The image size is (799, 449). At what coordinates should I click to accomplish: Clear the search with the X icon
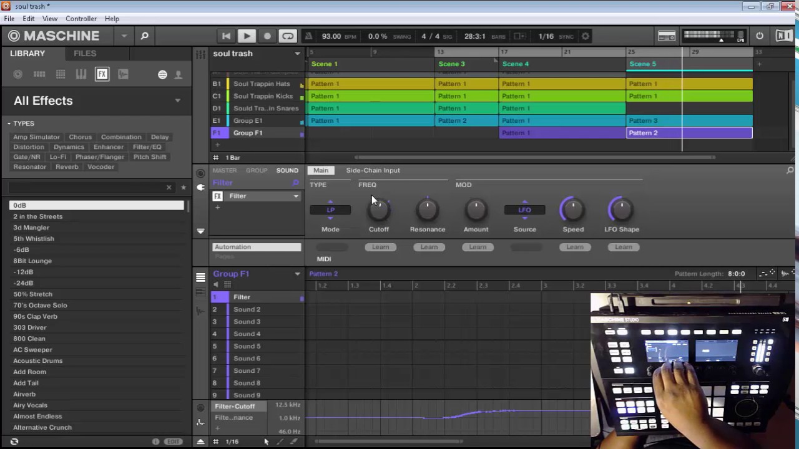click(169, 187)
